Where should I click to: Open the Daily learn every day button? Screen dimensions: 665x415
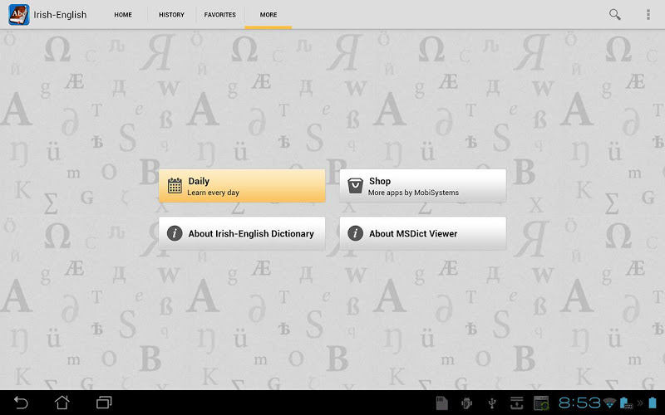coord(242,186)
